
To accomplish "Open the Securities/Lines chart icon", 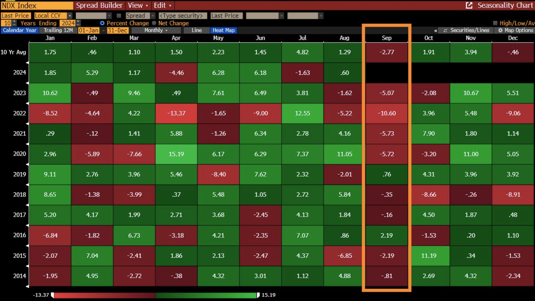I will [445, 30].
